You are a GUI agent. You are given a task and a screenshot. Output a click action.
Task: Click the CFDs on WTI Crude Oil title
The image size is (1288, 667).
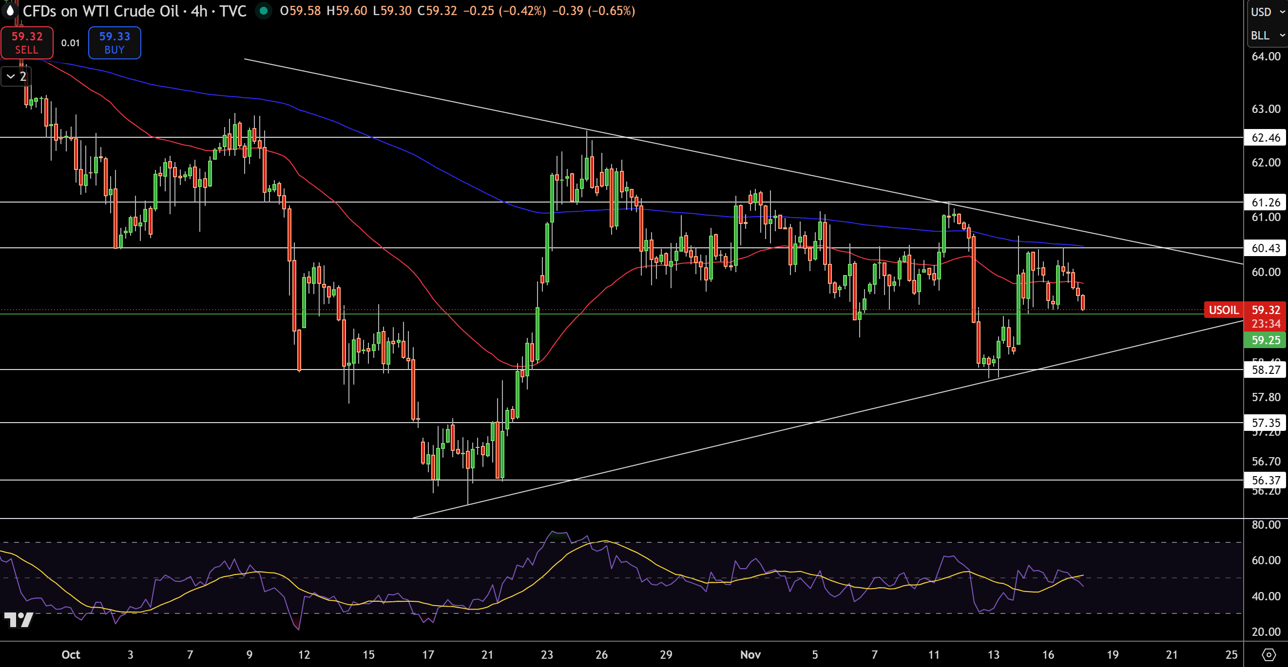(x=100, y=11)
